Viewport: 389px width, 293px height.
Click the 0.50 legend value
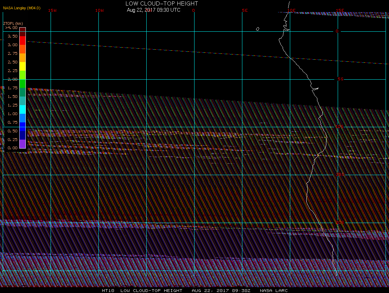point(12,131)
